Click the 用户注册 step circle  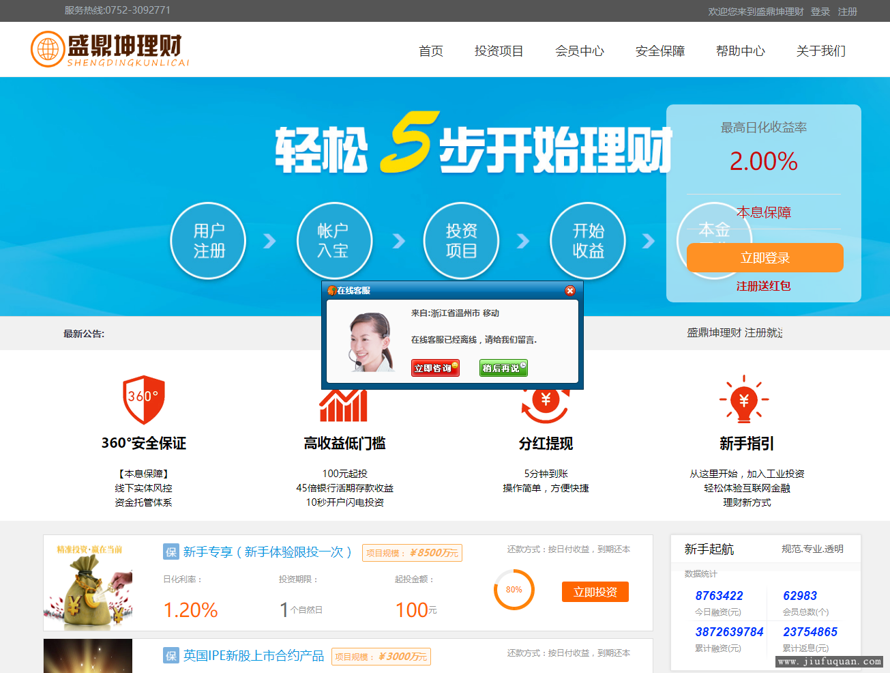pyautogui.click(x=208, y=240)
